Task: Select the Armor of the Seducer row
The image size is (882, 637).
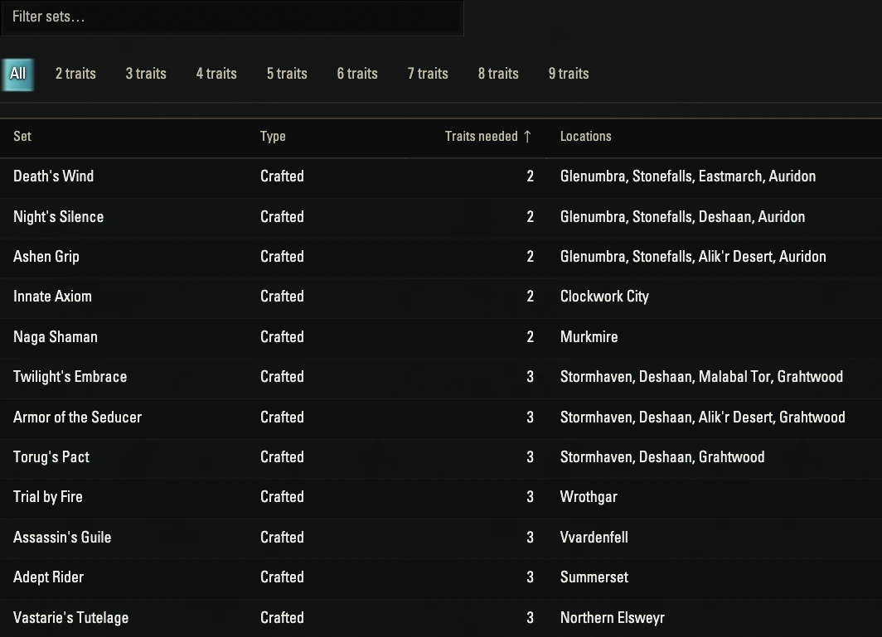Action: point(441,417)
